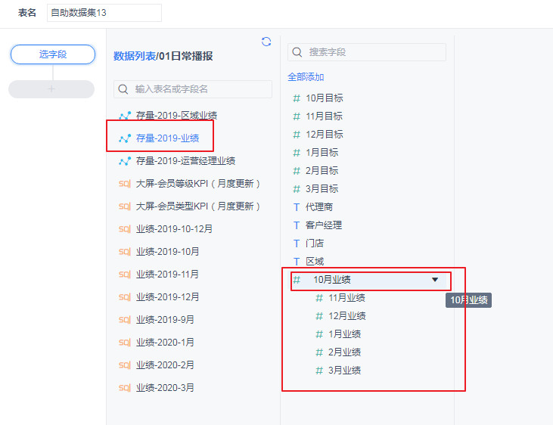Image resolution: width=553 pixels, height=425 pixels.
Task: Click the T icon beside 代理商
Action: click(297, 207)
